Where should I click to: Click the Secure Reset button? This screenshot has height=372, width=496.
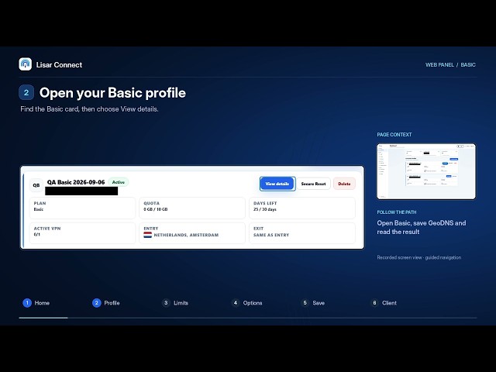313,184
